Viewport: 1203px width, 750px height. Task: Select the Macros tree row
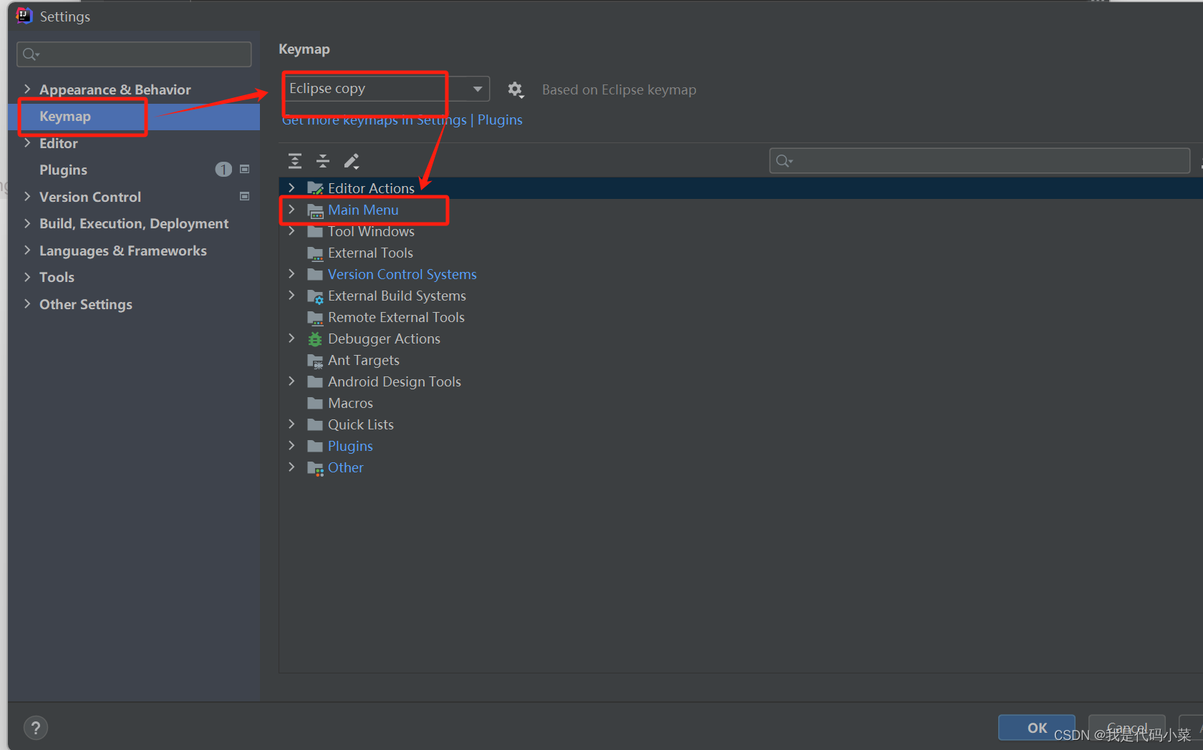pos(740,403)
